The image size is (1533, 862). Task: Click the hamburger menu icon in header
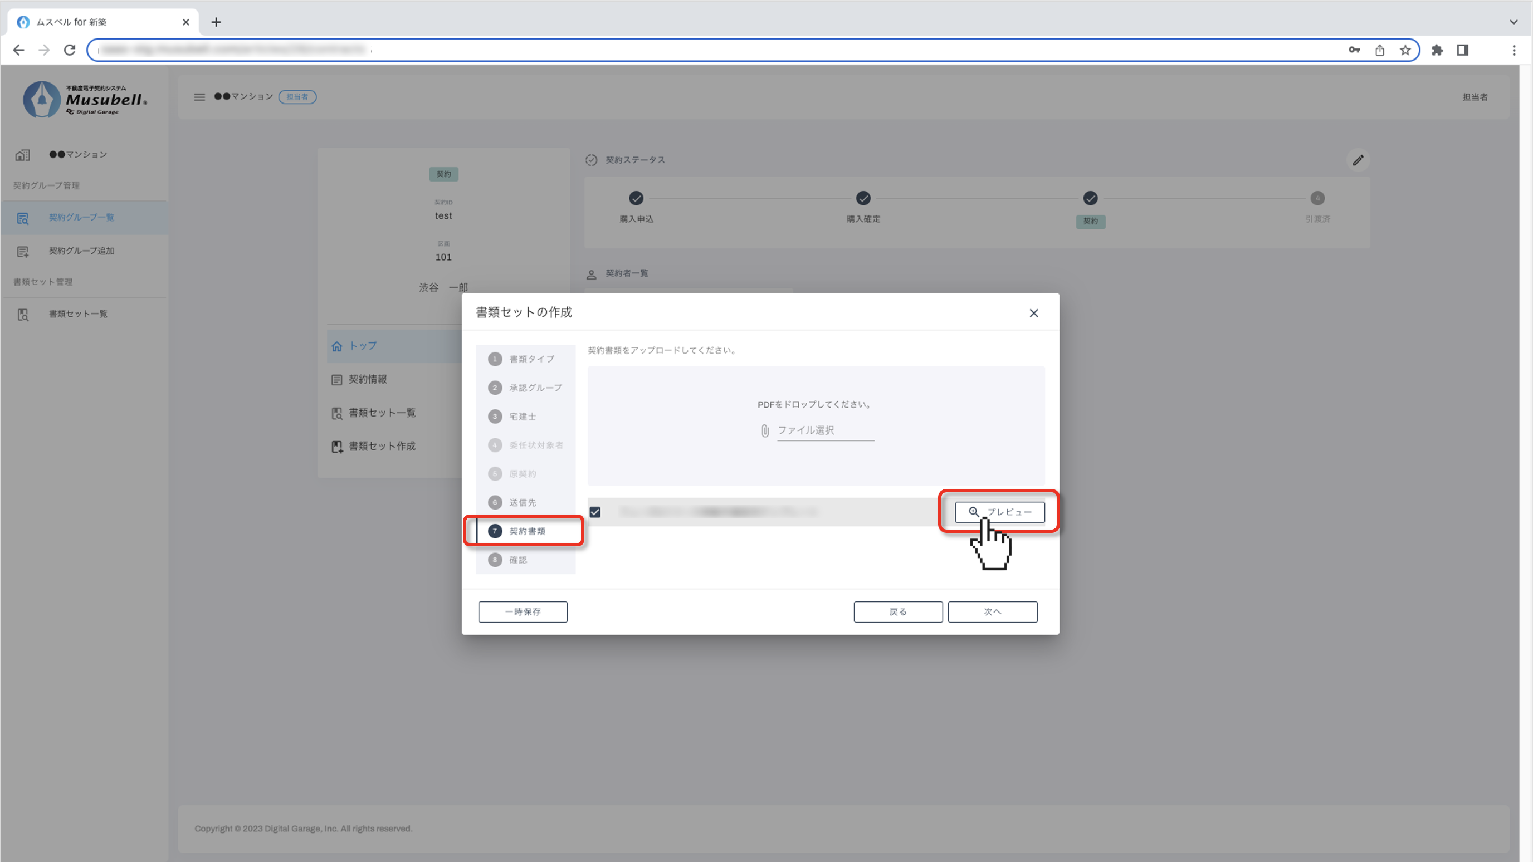pos(199,97)
